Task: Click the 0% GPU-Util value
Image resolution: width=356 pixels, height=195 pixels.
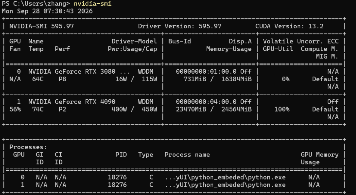Action: click(x=285, y=79)
